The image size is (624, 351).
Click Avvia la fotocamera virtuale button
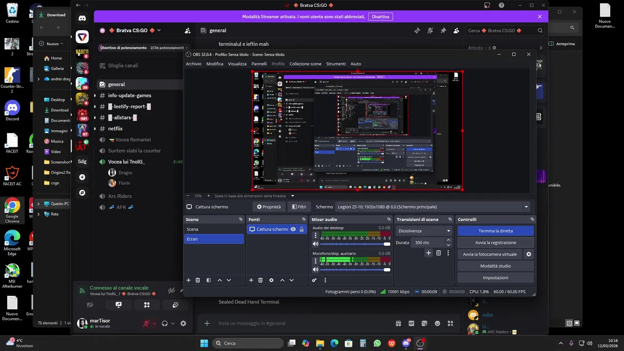(489, 254)
